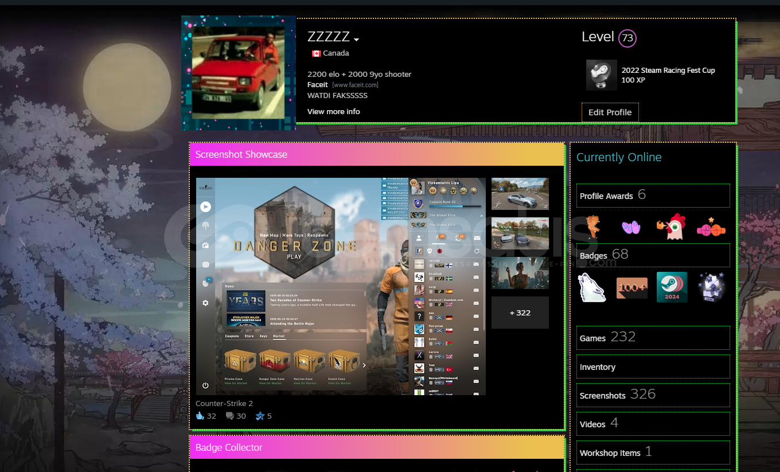Click the starry gift box badge icon

point(712,287)
